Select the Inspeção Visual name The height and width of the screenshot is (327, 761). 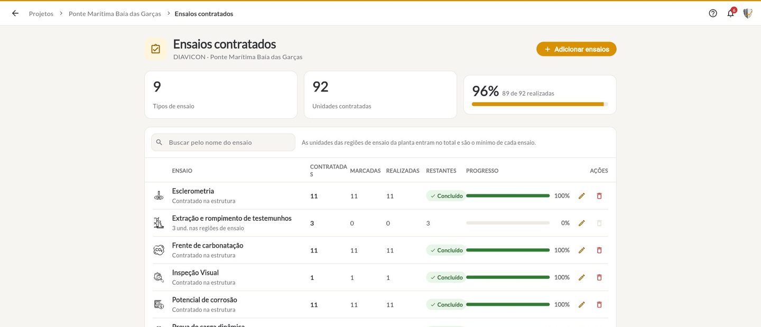point(196,273)
